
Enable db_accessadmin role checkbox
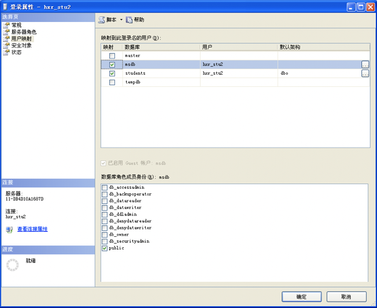coord(105,188)
